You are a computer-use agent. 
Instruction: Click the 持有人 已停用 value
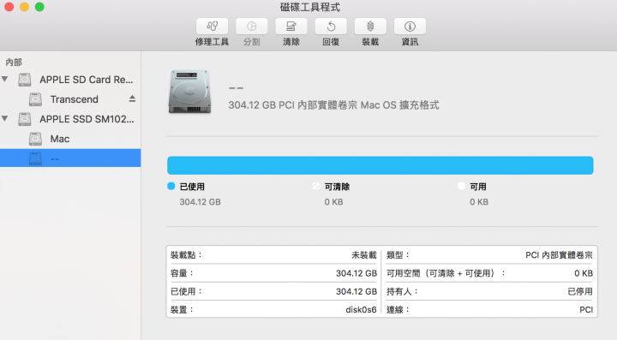coord(580,291)
